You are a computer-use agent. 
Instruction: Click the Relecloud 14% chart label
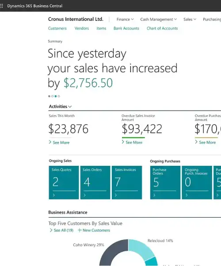click(160, 241)
